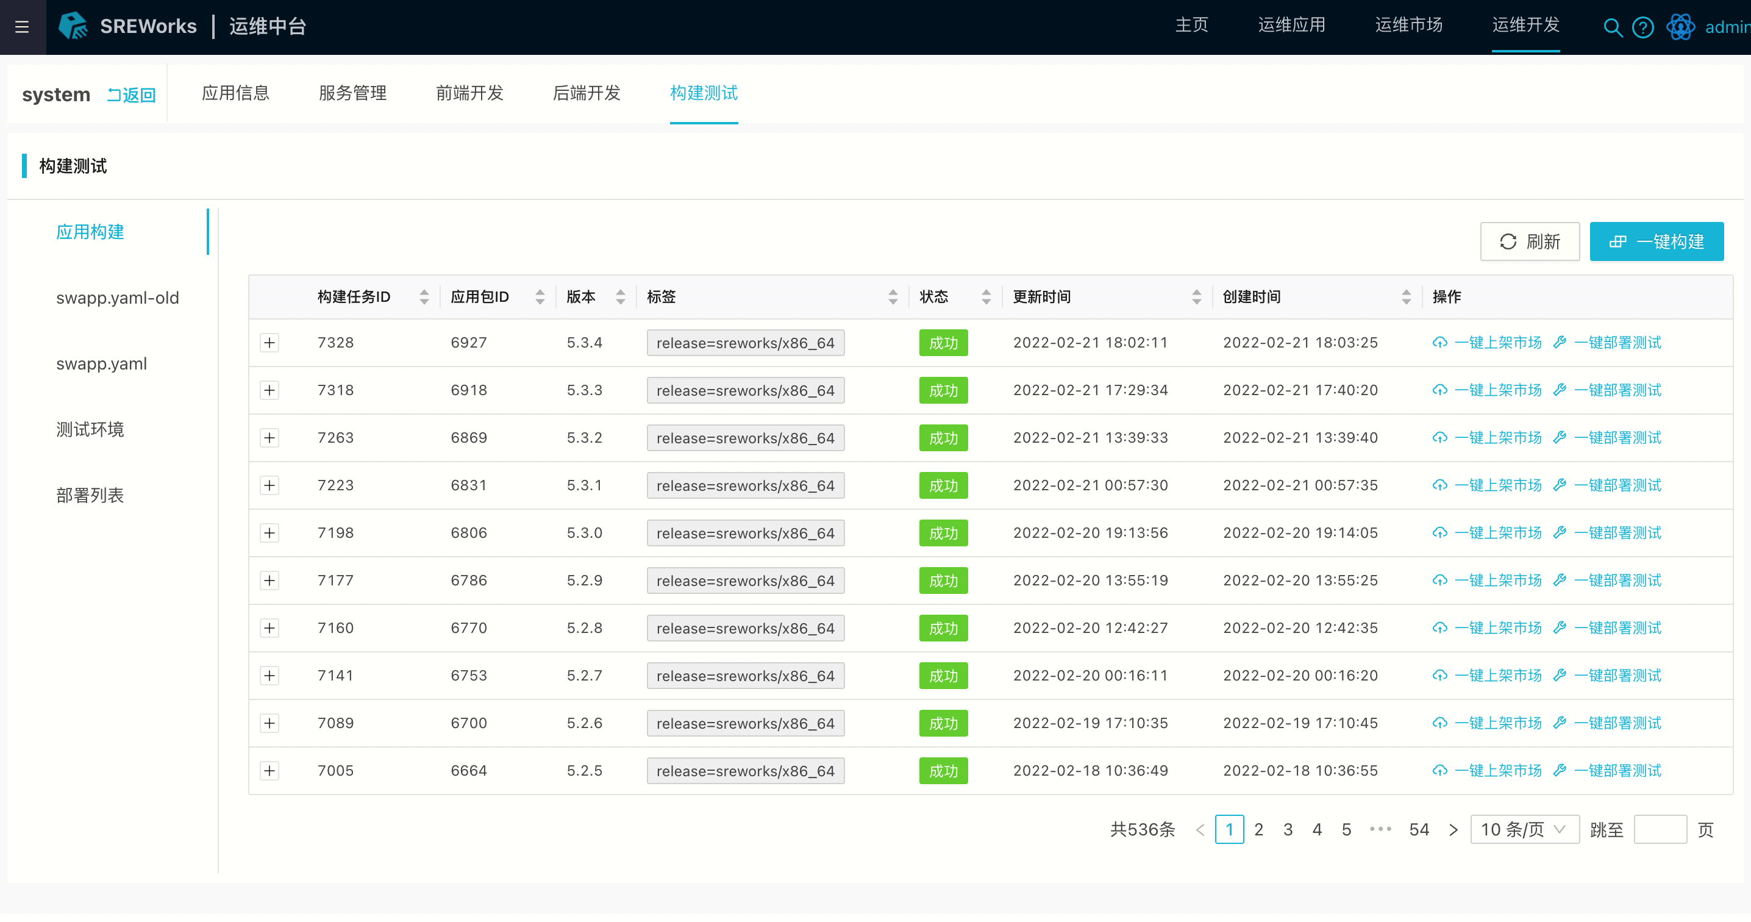Select the 构建测试 tab

tap(704, 93)
